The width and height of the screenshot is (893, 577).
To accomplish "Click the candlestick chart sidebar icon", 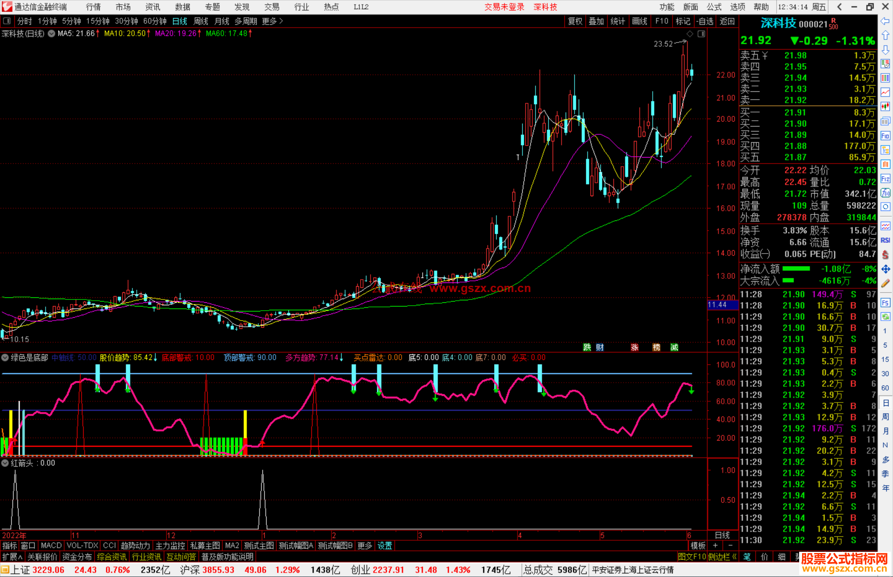I will coord(885,106).
